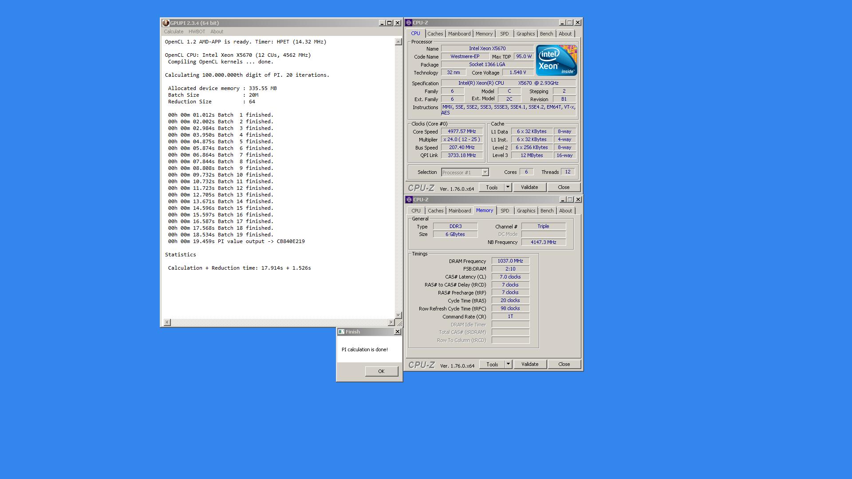Click the CPU-Z icon in upper window title bar
852x479 pixels.
click(x=409, y=23)
